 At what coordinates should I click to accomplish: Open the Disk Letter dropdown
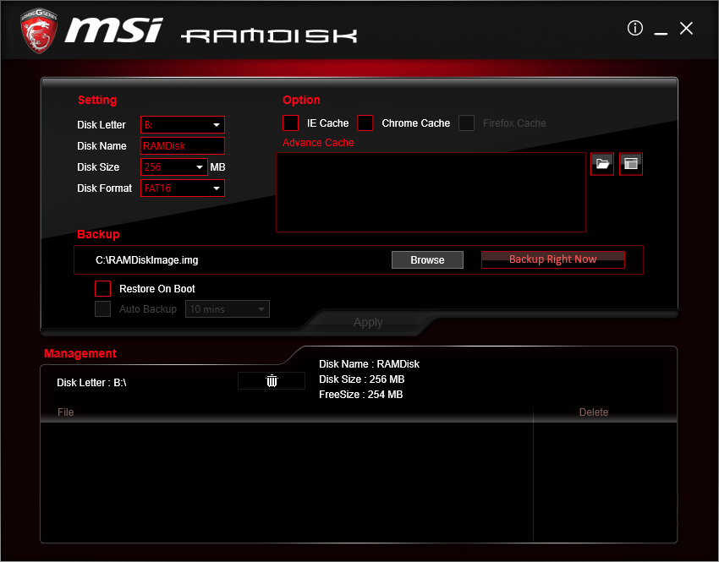[183, 124]
